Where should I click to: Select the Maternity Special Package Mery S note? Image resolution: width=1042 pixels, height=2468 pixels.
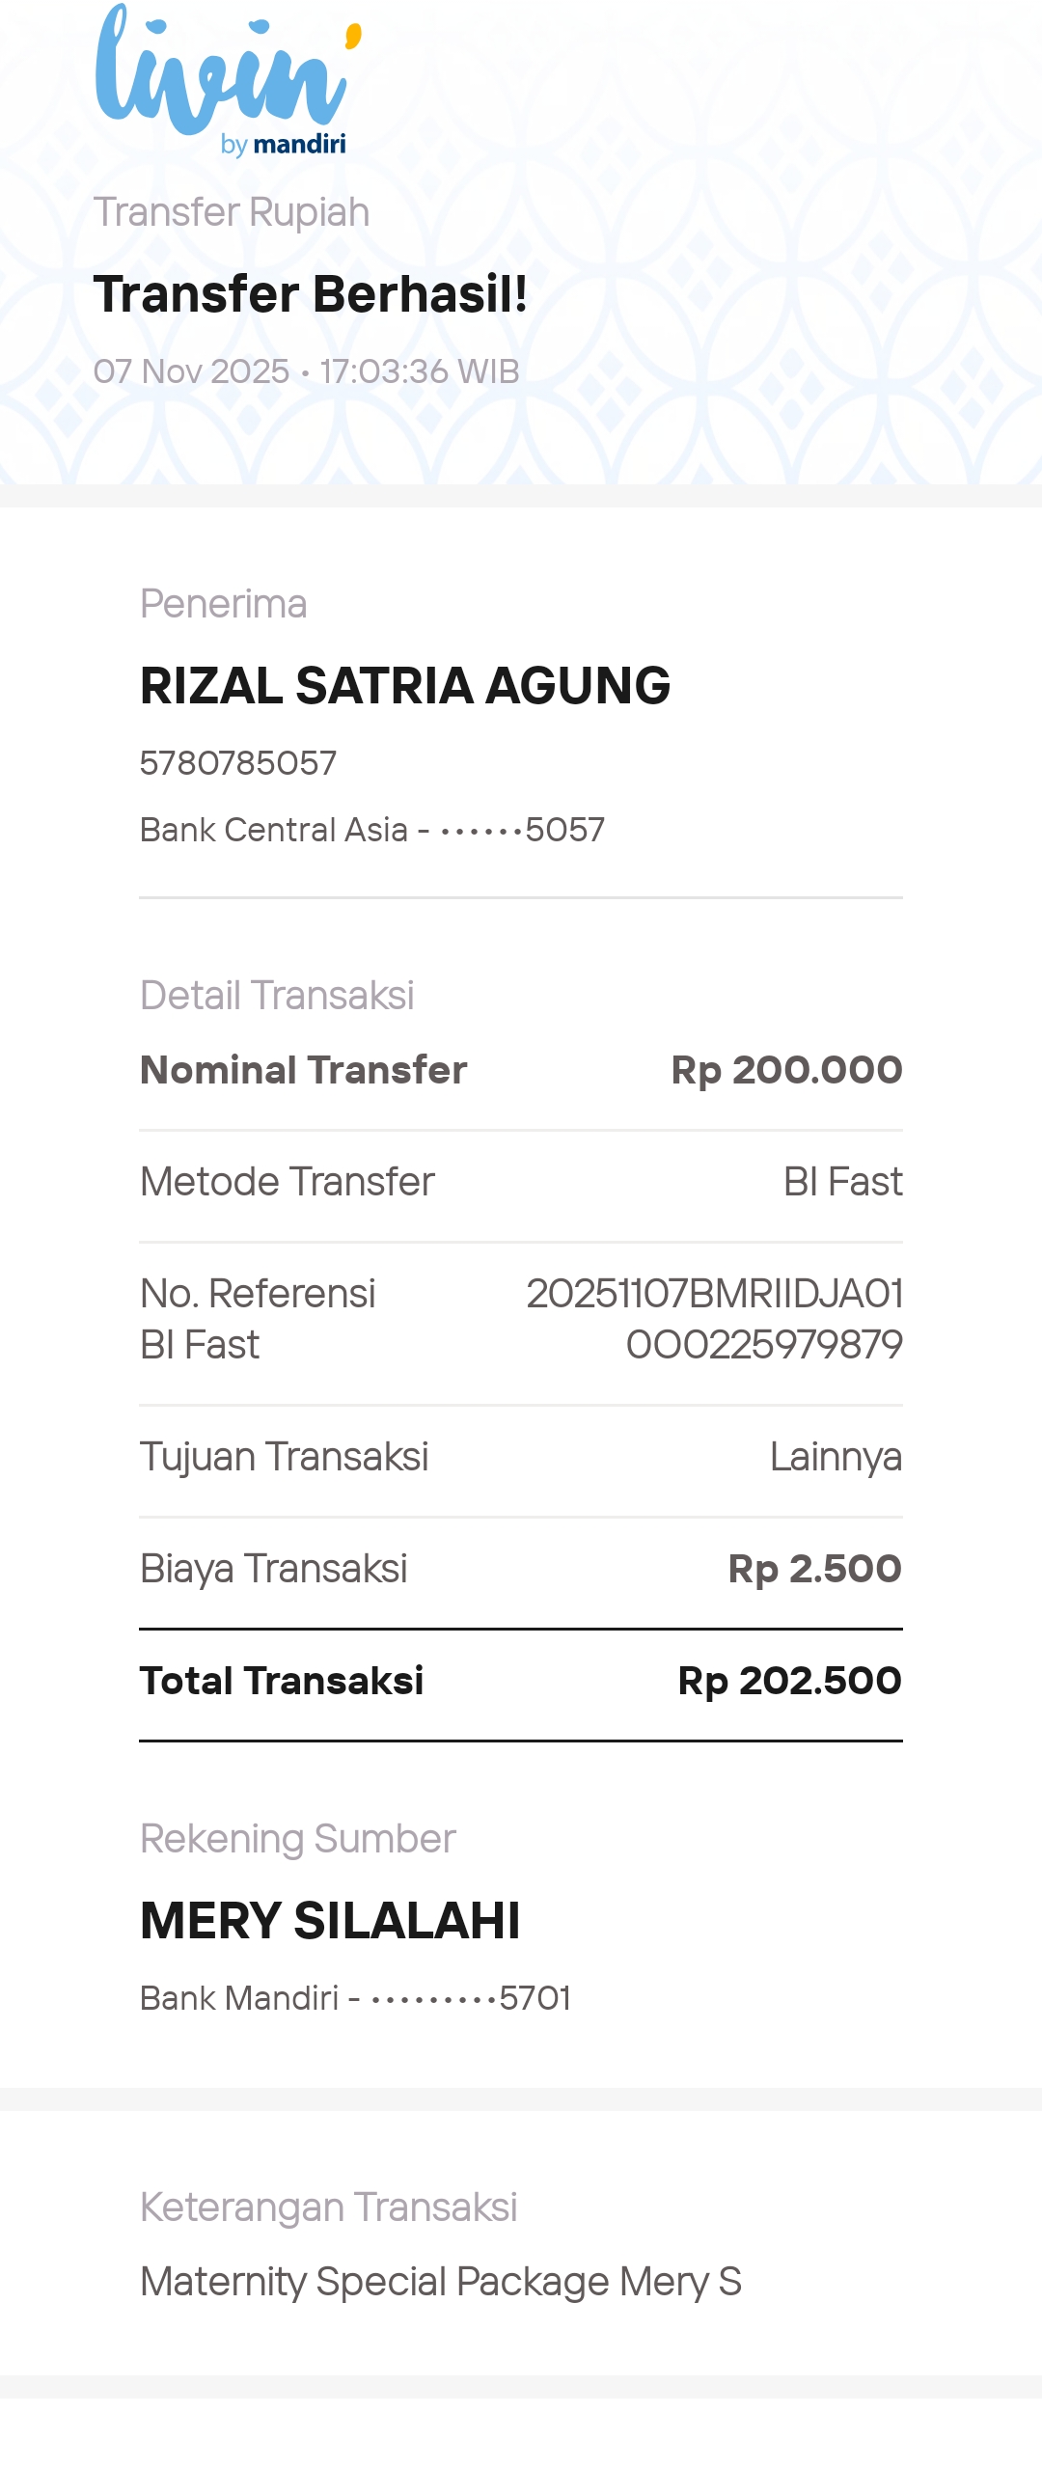tap(441, 2282)
